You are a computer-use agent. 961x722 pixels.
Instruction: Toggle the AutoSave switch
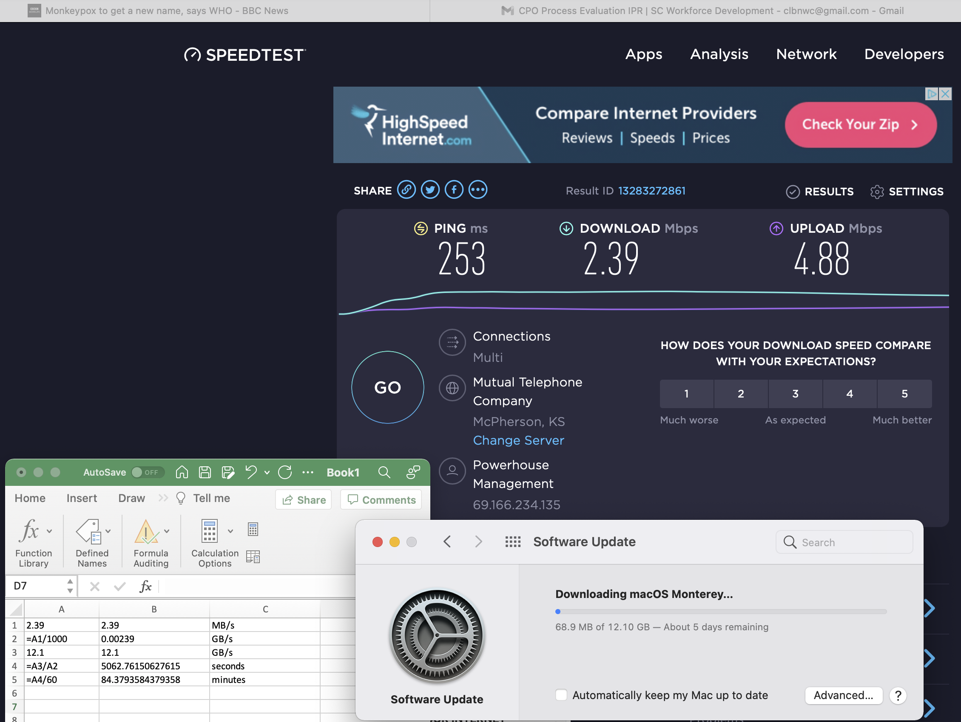tap(147, 472)
